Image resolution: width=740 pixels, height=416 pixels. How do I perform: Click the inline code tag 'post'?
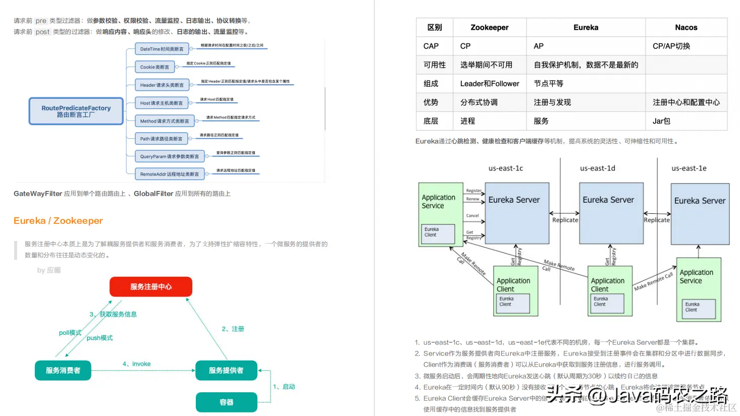click(x=43, y=32)
